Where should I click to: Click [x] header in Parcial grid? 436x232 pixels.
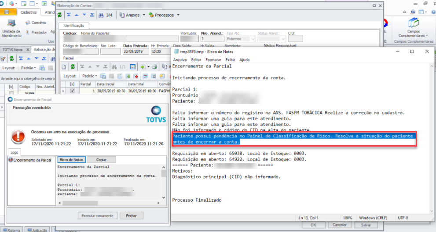[72, 84]
